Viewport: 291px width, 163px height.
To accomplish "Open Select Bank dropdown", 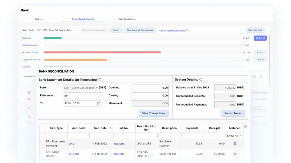I will [56, 30].
